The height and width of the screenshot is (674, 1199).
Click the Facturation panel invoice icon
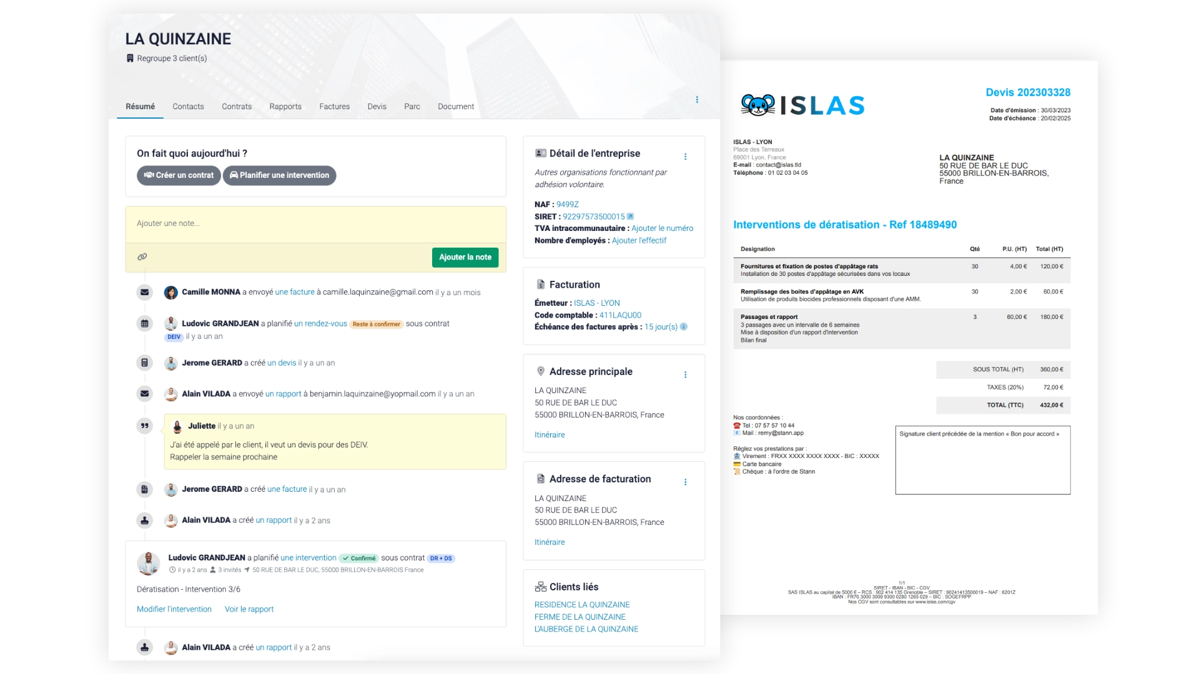tap(540, 283)
